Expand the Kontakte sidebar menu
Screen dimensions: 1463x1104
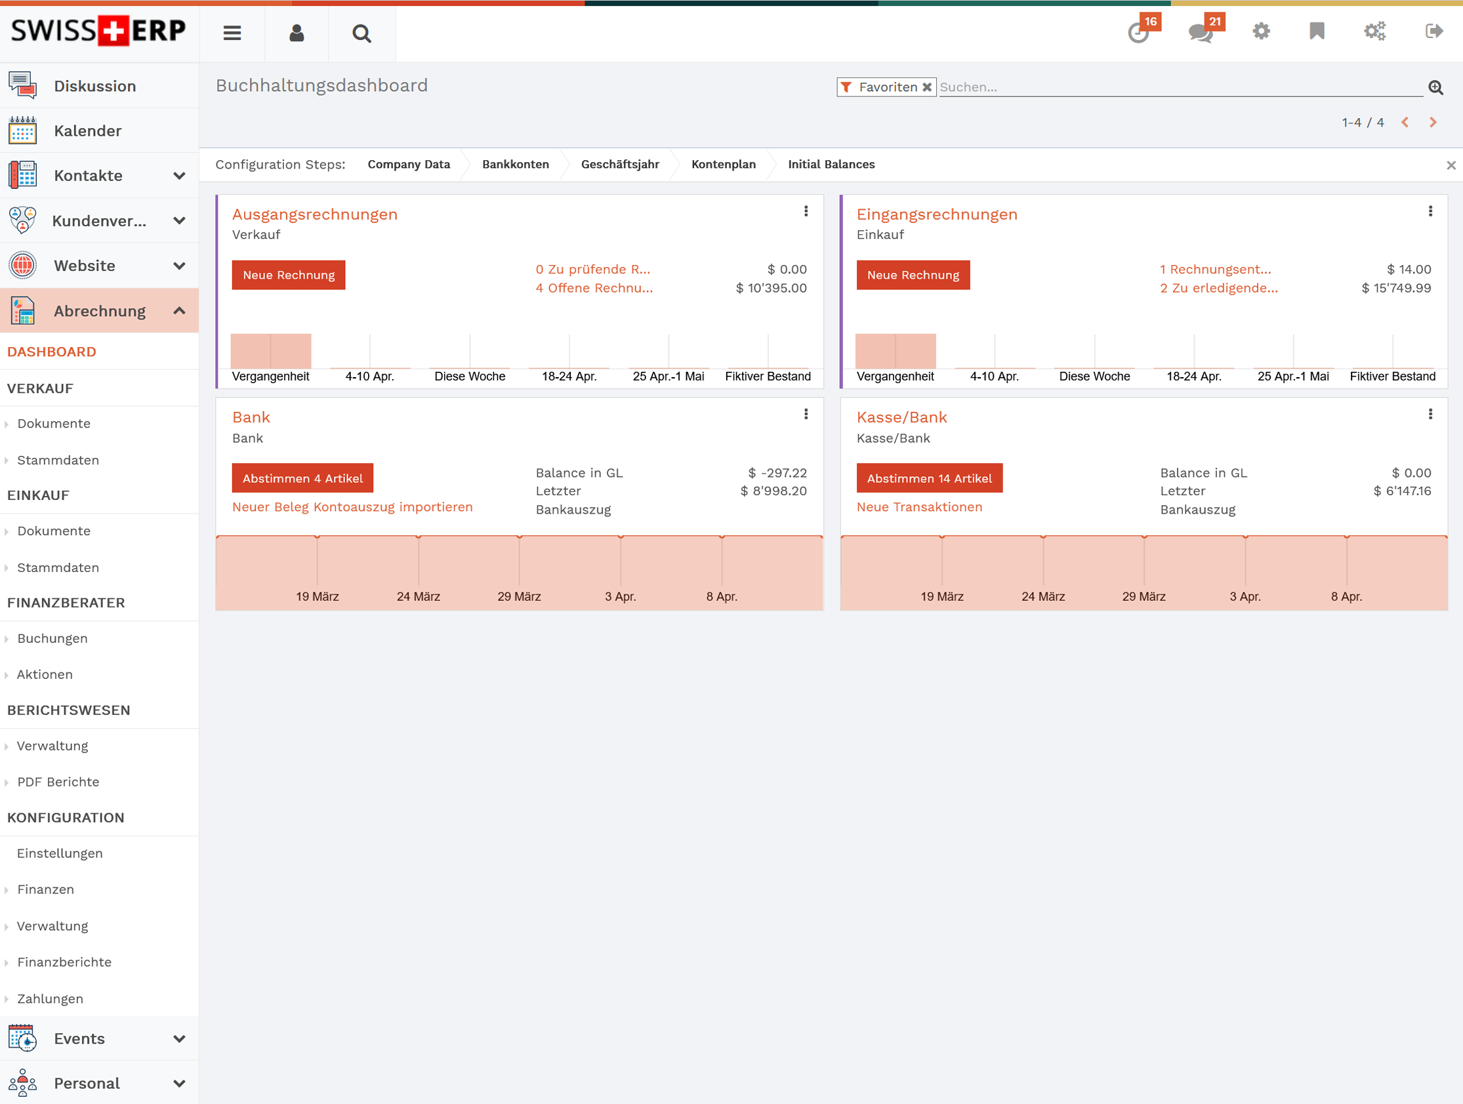(178, 176)
